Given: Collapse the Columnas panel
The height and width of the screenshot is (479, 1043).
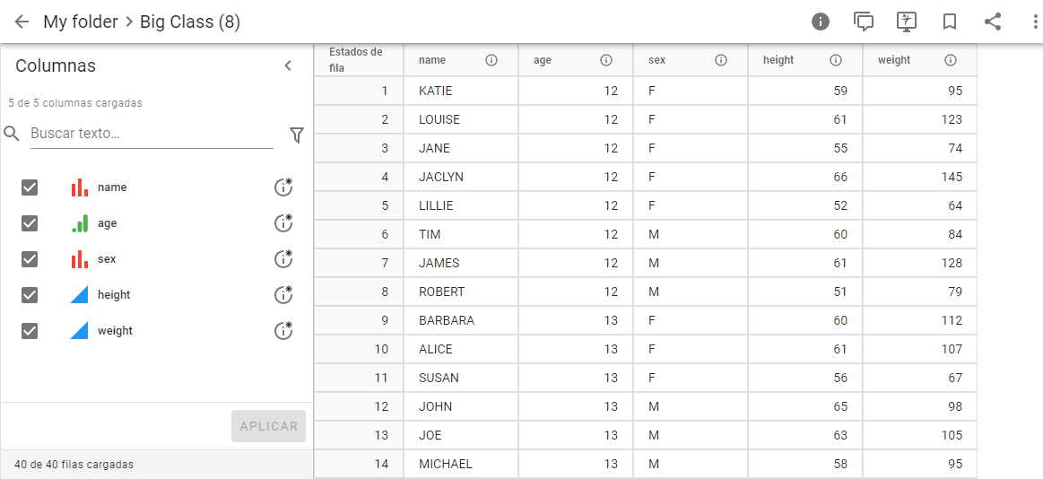Looking at the screenshot, I should [288, 65].
